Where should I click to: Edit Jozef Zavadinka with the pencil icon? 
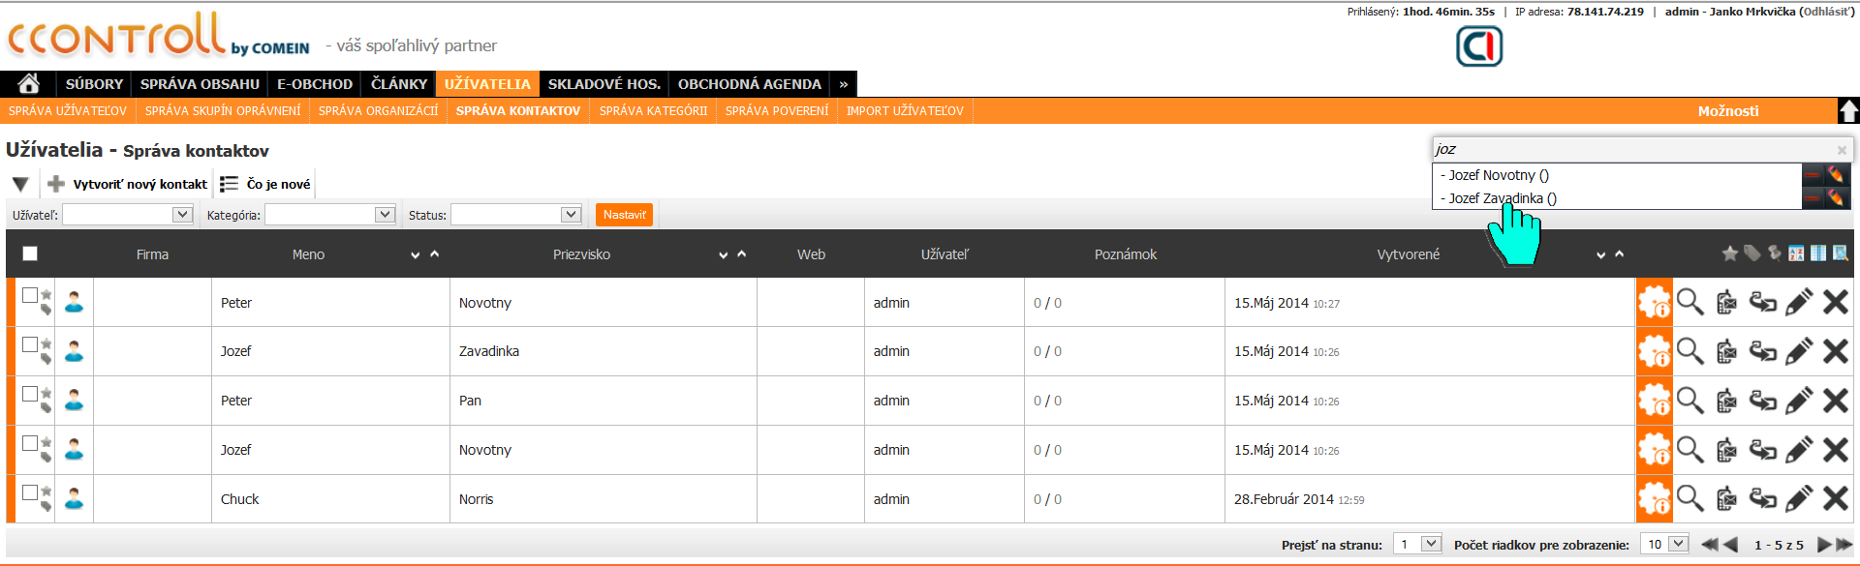point(1798,351)
